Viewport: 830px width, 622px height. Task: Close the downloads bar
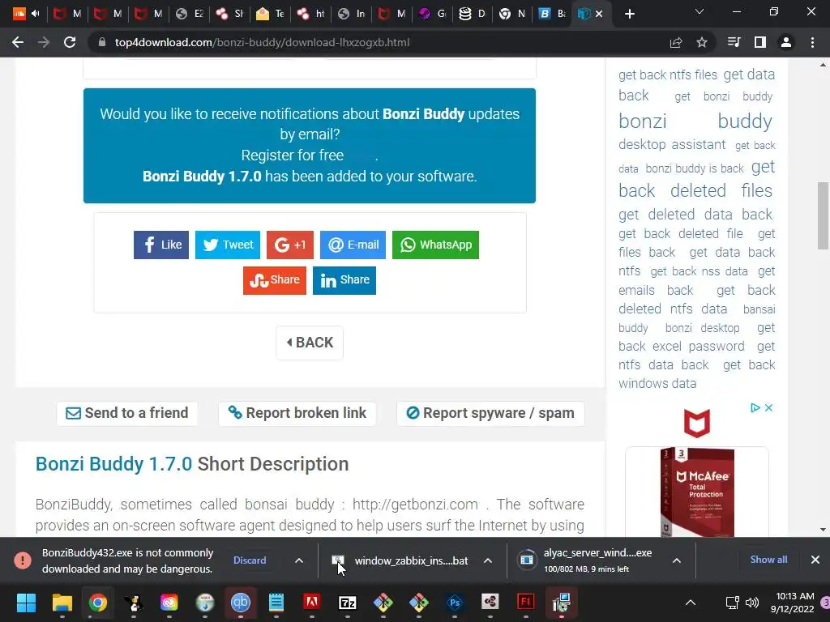[x=815, y=560]
